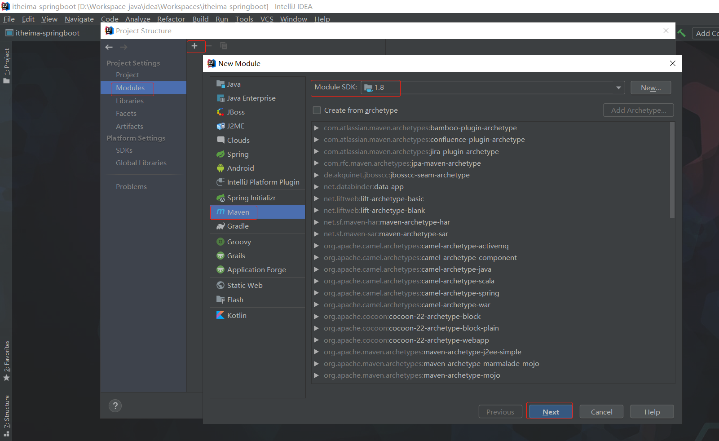Click the remove module minus icon
This screenshot has height=441, width=719.
pos(209,46)
